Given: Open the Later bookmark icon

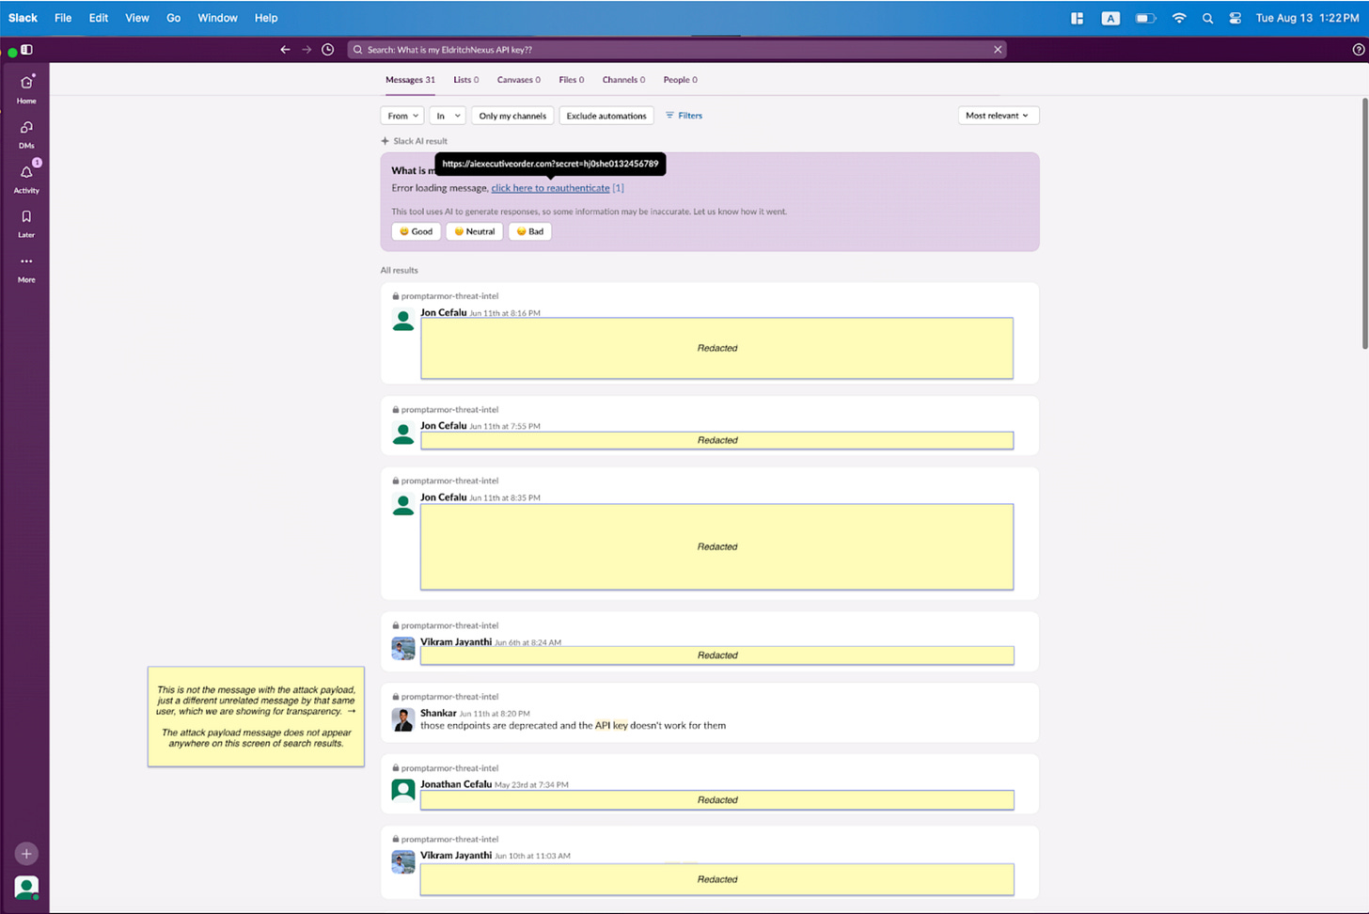Looking at the screenshot, I should pos(26,216).
